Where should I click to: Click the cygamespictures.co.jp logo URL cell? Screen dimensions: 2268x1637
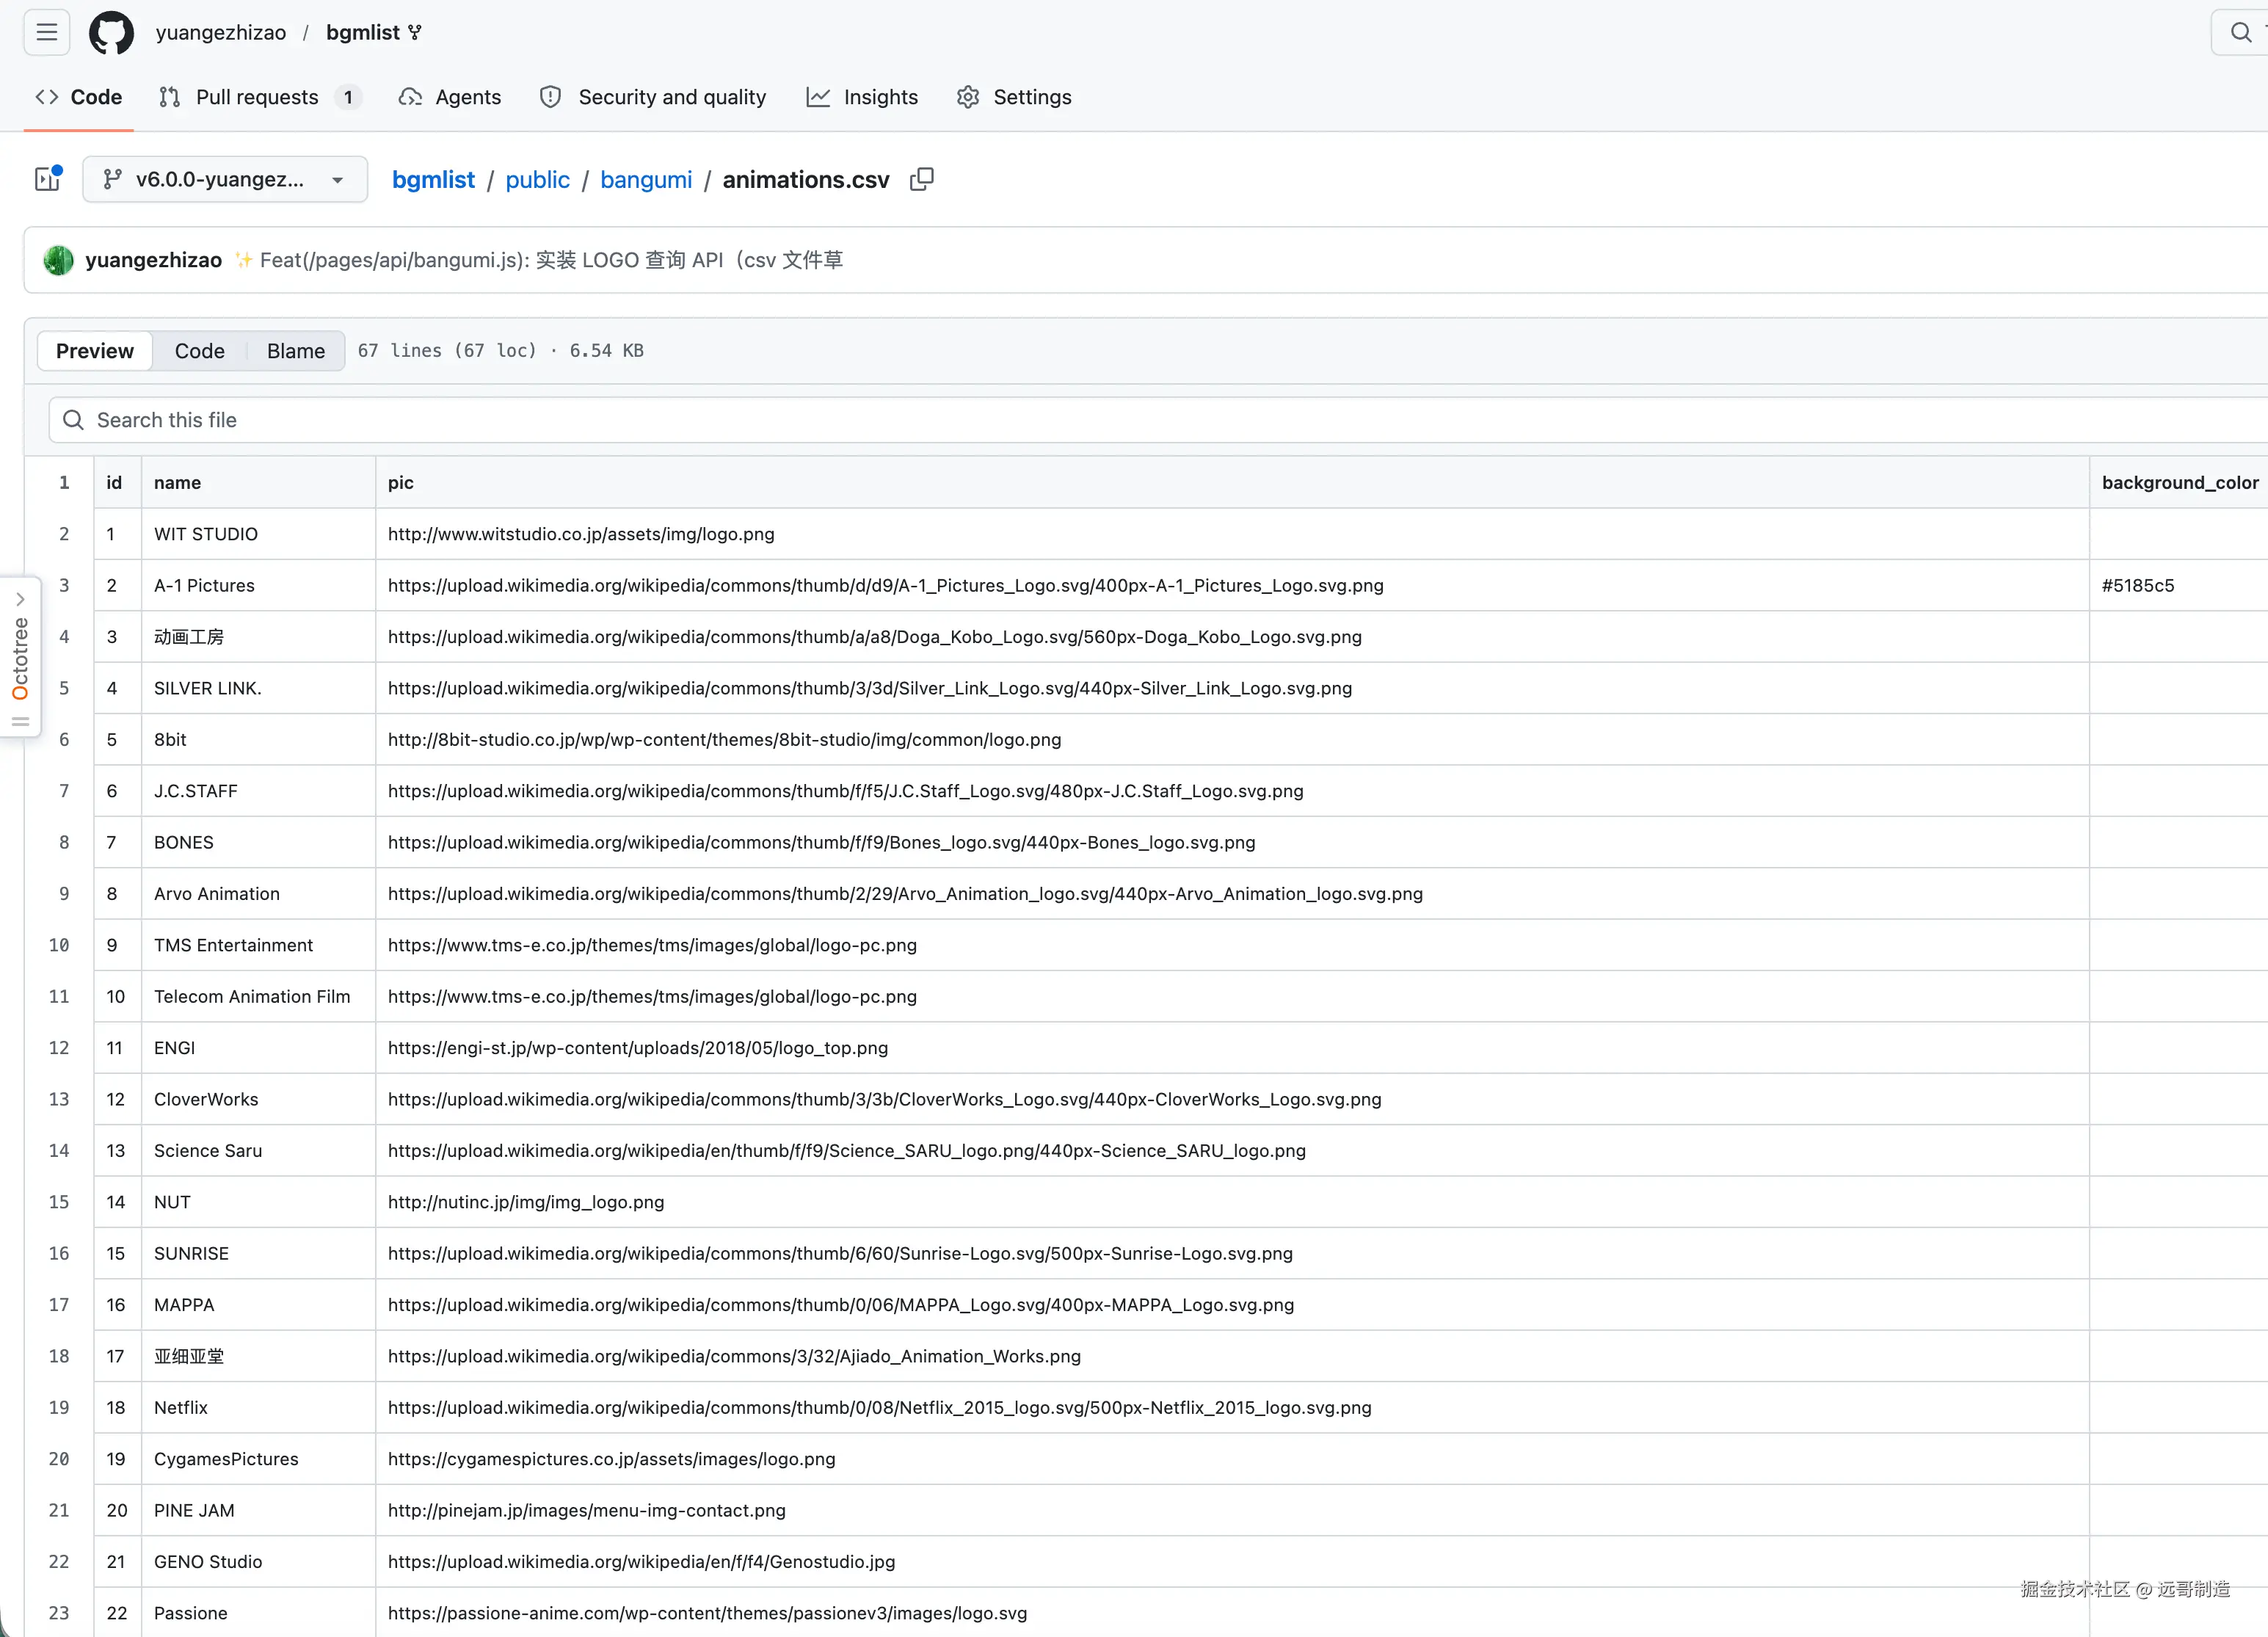[1232, 1459]
